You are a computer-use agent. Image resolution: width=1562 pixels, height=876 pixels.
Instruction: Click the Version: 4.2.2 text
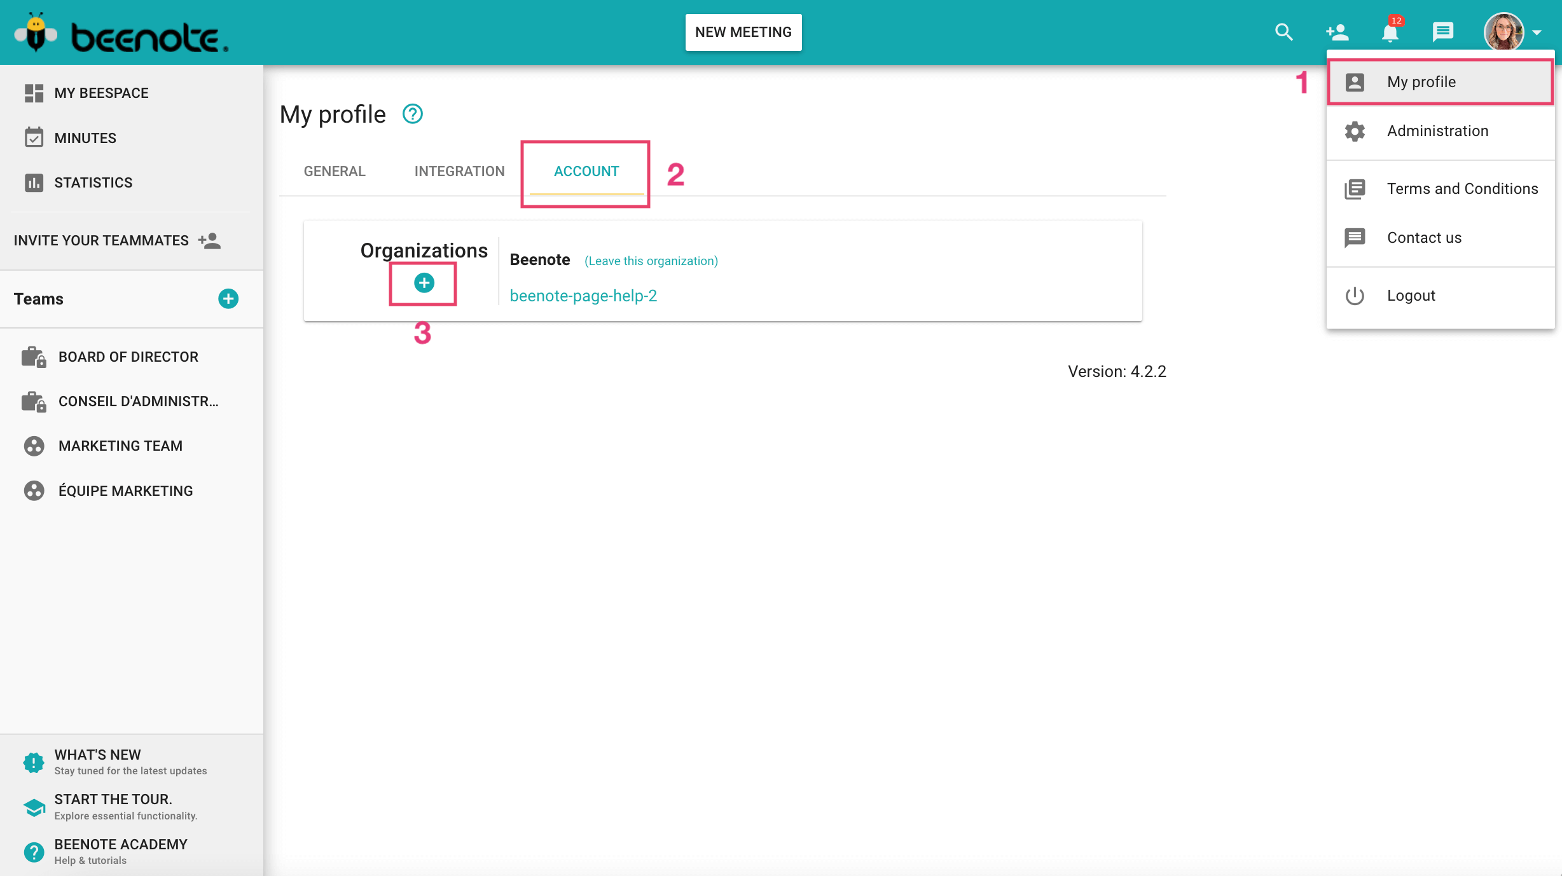point(1117,371)
